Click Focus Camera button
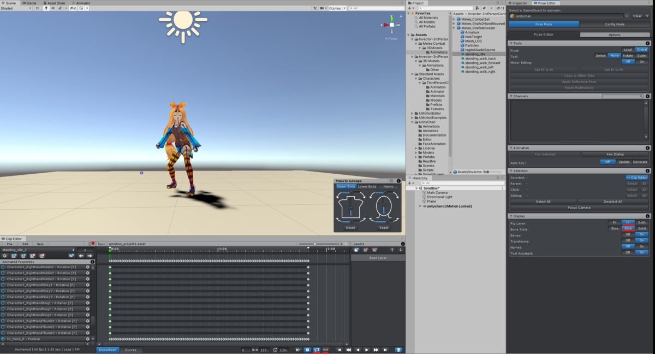 [x=579, y=208]
